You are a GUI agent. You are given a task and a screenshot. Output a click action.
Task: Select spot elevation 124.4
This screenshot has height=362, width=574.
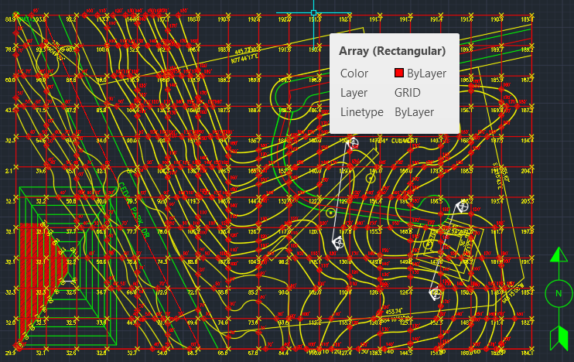[x=406, y=292]
